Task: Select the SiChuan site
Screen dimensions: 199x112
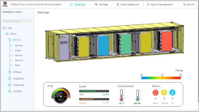Action: coord(17,72)
